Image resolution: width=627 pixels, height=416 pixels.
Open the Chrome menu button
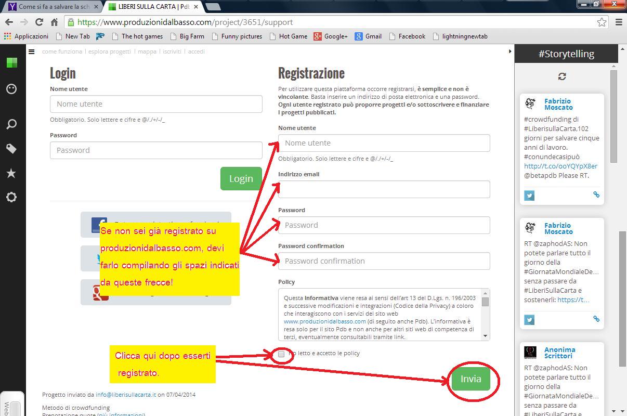[619, 22]
